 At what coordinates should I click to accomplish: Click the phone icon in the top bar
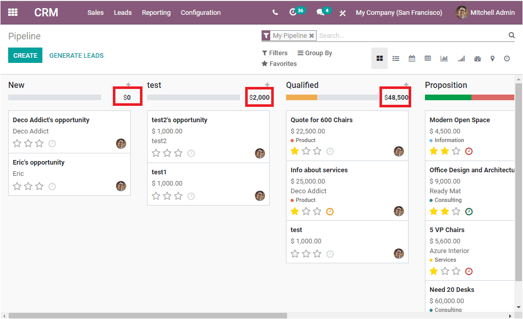(275, 12)
